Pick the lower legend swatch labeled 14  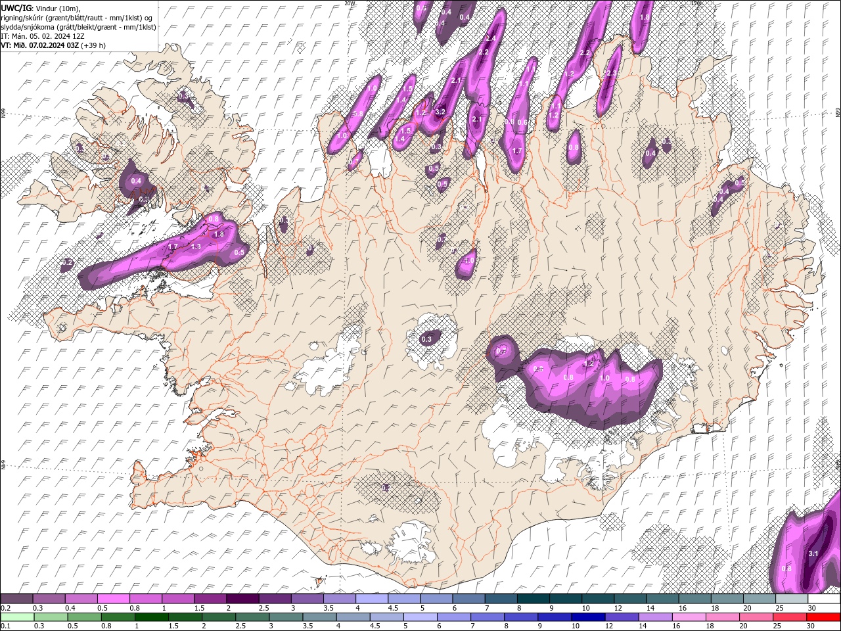[655, 617]
